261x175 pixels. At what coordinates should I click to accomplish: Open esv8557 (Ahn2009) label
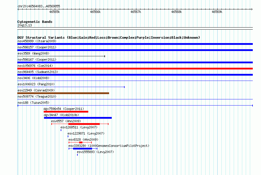(66, 121)
